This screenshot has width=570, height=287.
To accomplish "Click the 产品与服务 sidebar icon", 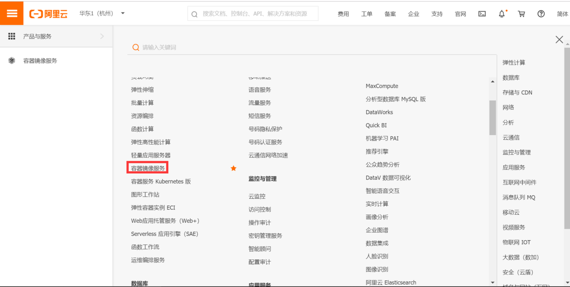I will (x=11, y=36).
